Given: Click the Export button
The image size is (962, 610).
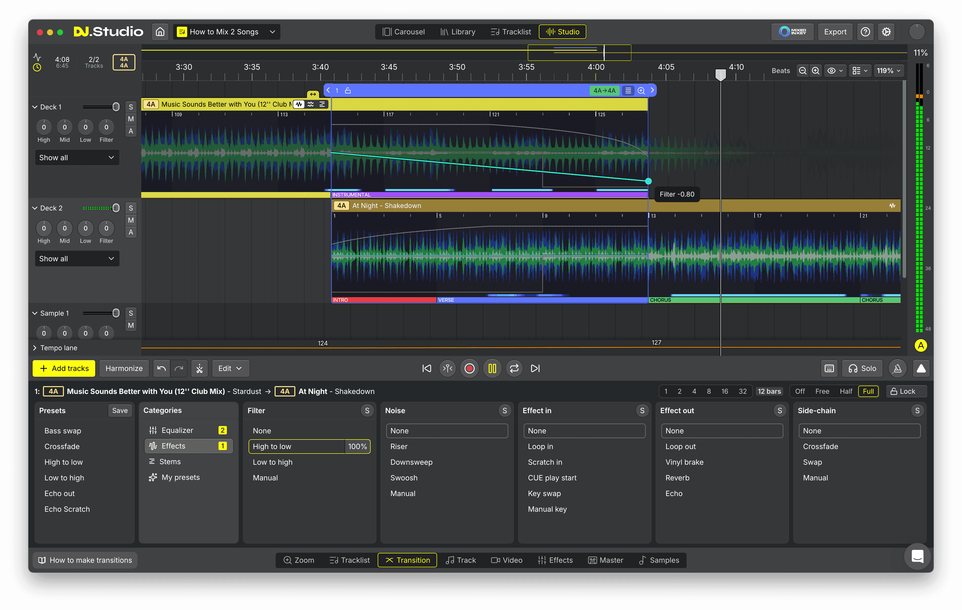Looking at the screenshot, I should (835, 32).
